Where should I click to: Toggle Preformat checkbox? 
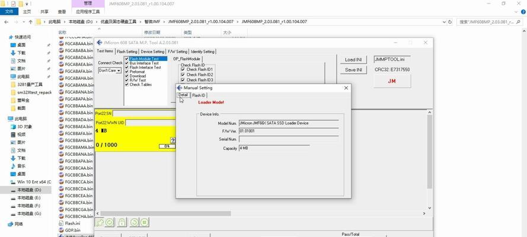(x=127, y=72)
